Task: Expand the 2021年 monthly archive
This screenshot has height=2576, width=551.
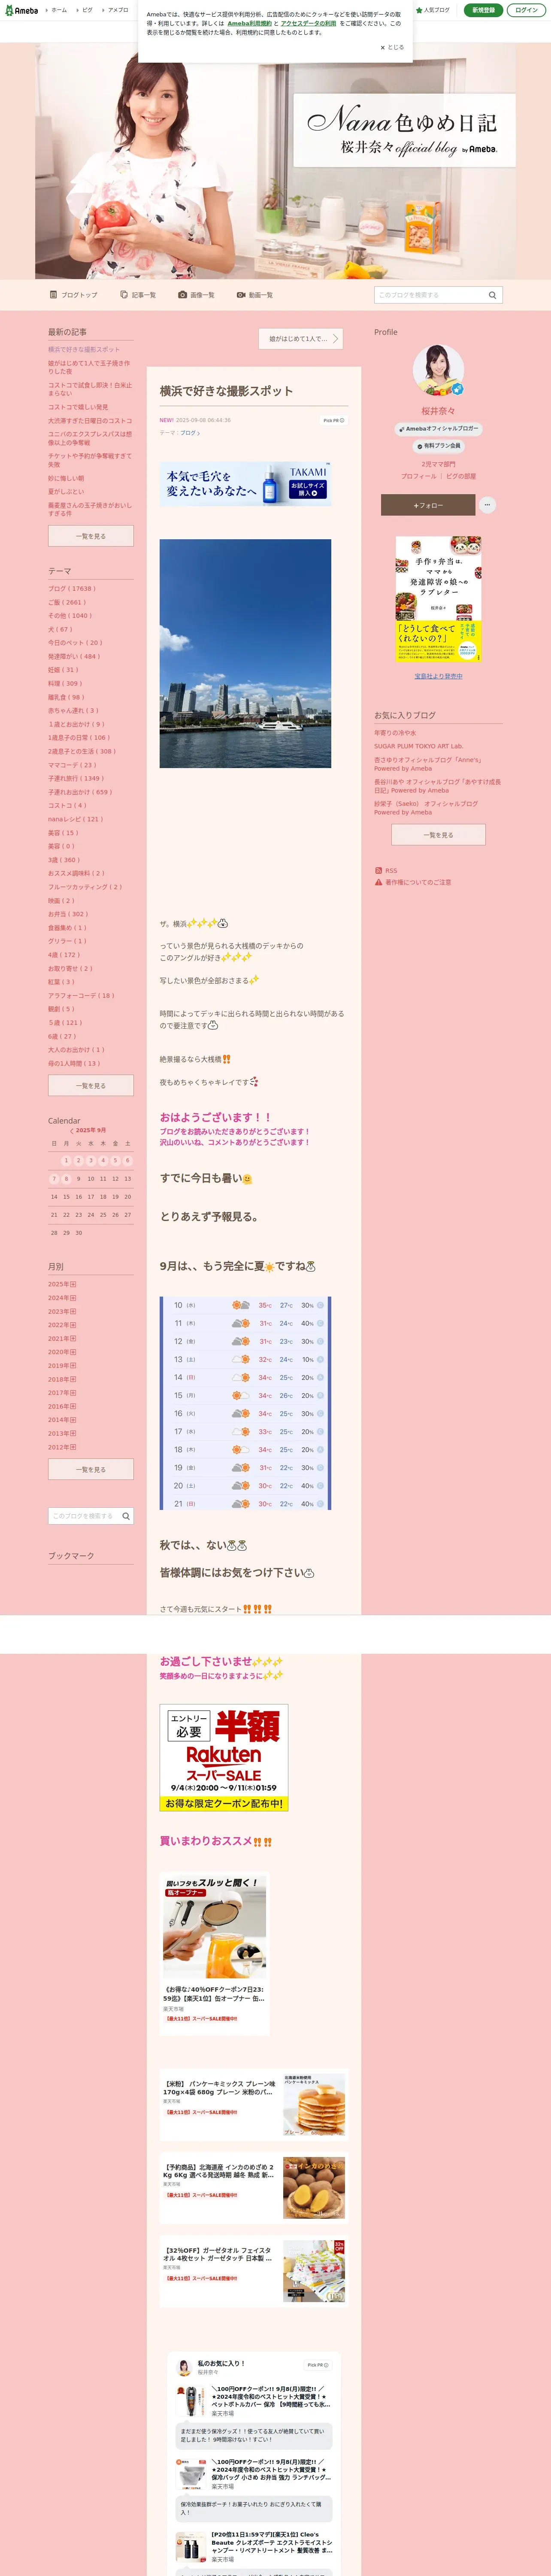Action: coord(73,1338)
